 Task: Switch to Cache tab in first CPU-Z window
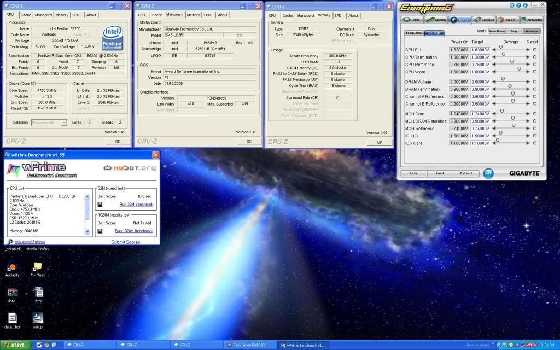26,15
